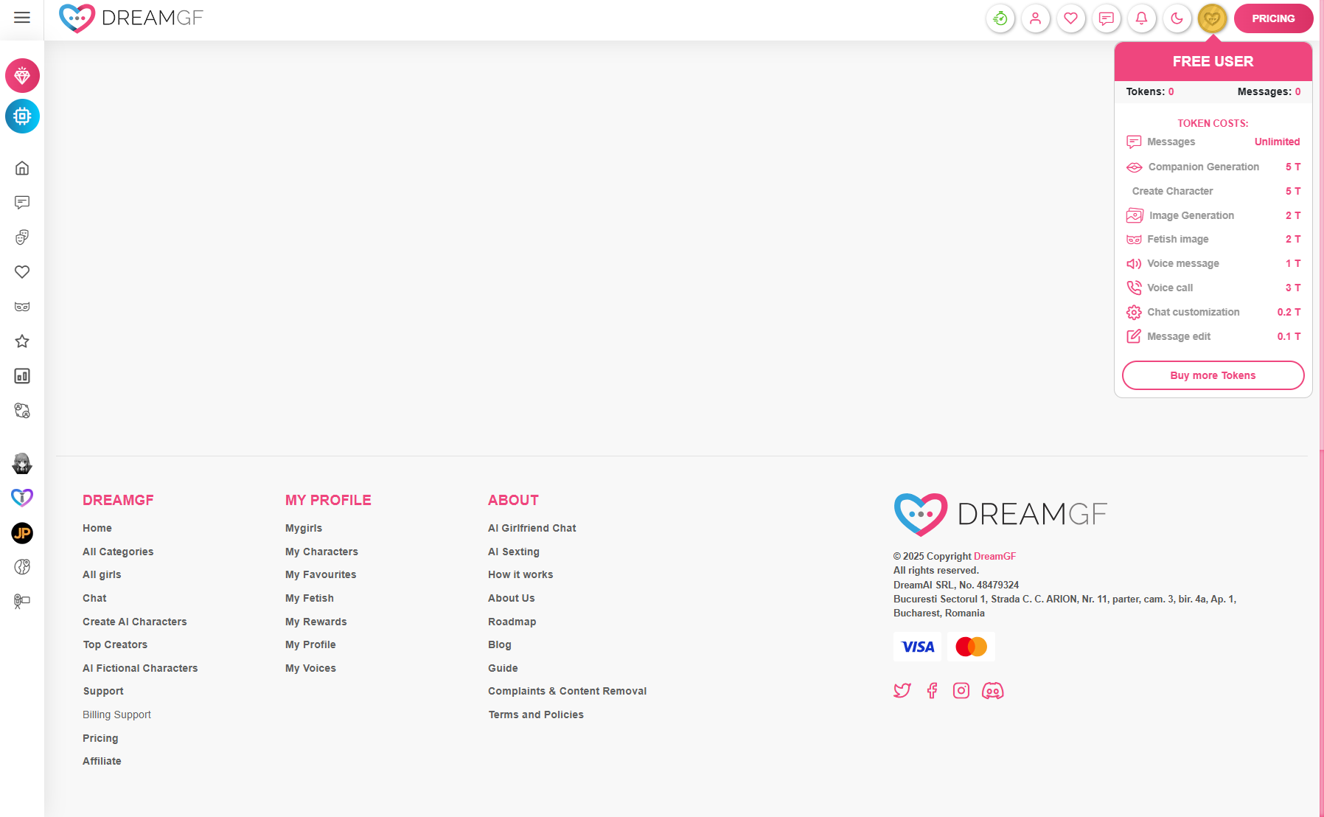Open the All Categories footer link
Image resolution: width=1324 pixels, height=817 pixels.
(118, 552)
